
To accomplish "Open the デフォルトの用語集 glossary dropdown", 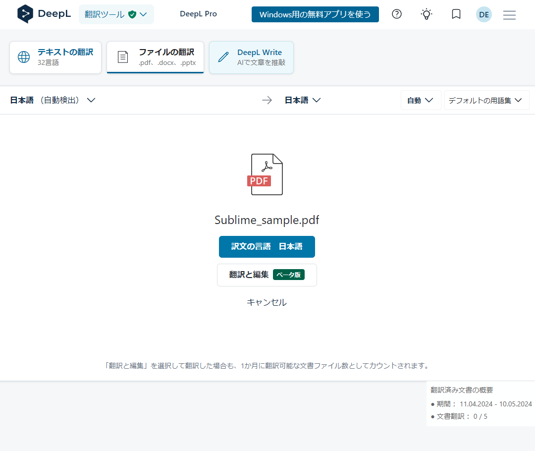I will (x=486, y=100).
